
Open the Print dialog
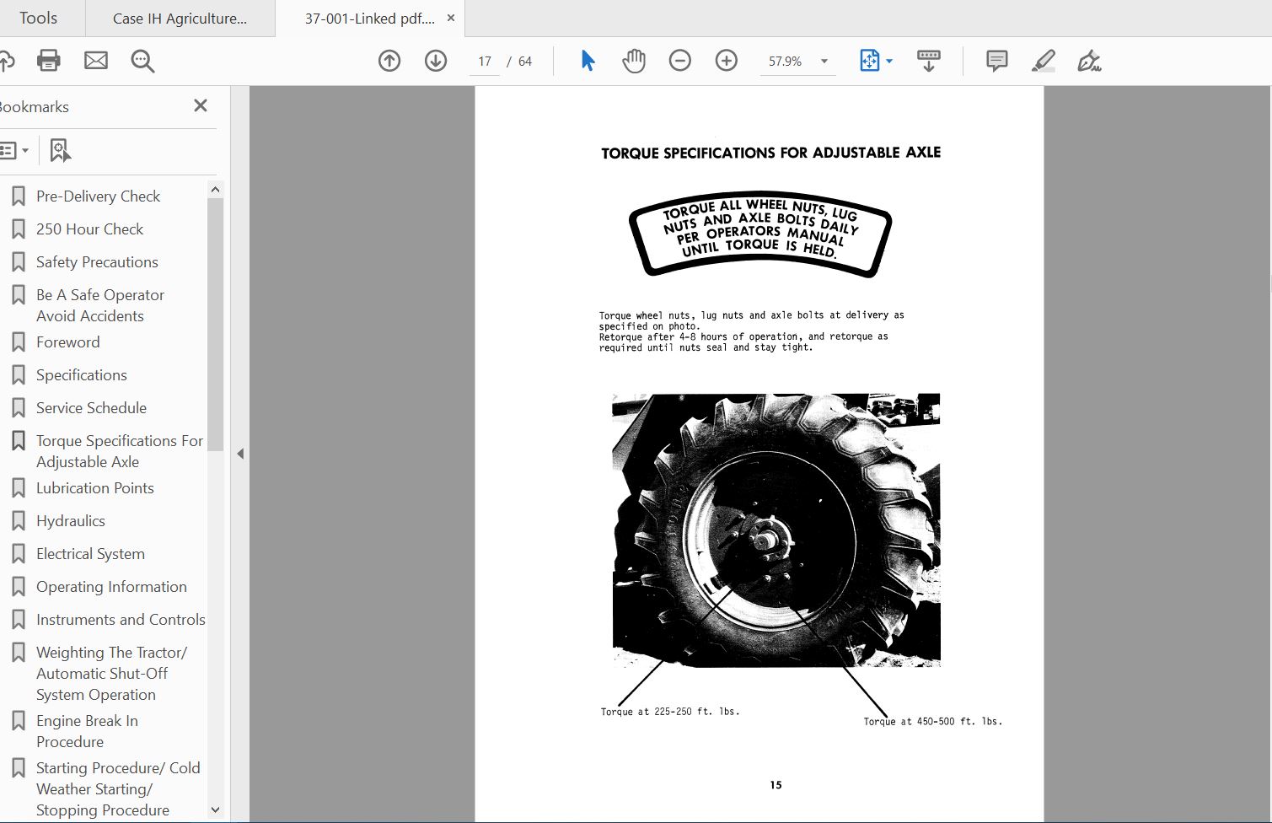click(48, 60)
